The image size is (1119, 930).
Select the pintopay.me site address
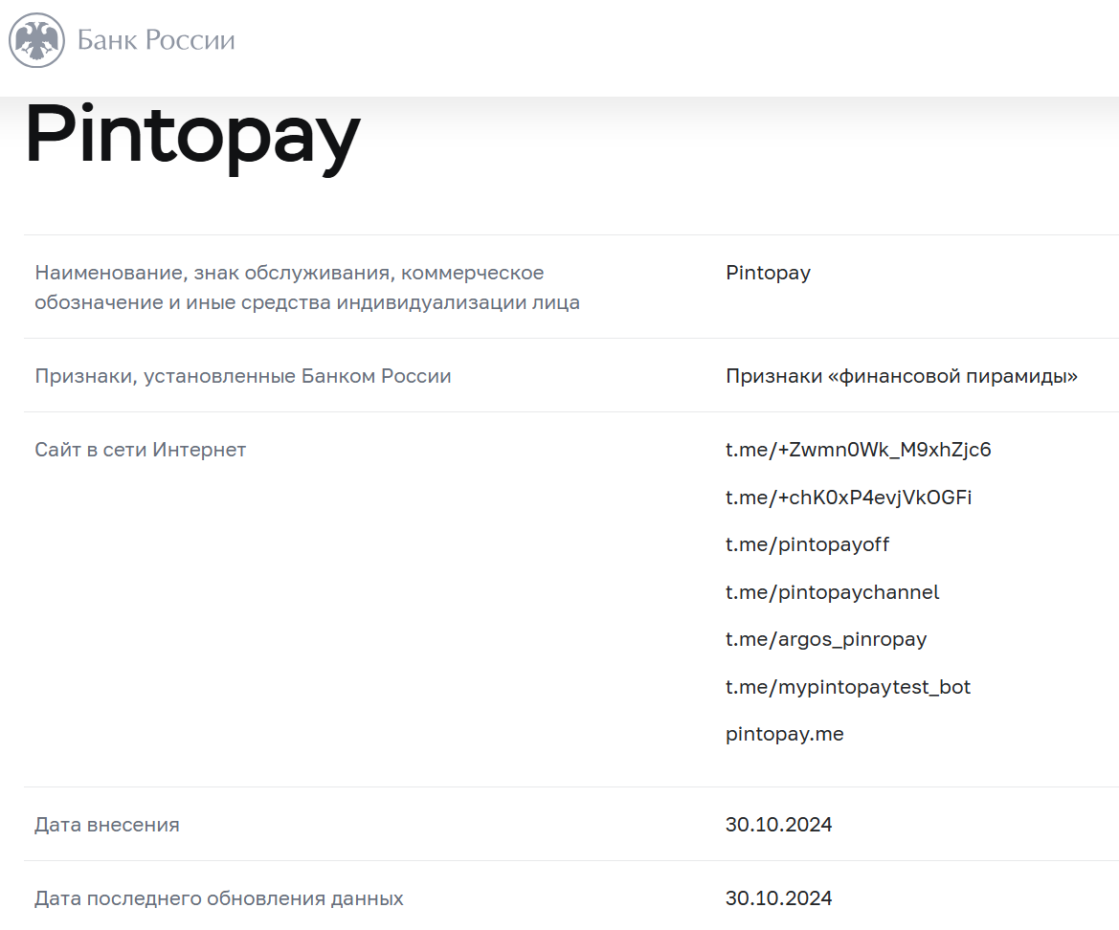click(x=784, y=735)
